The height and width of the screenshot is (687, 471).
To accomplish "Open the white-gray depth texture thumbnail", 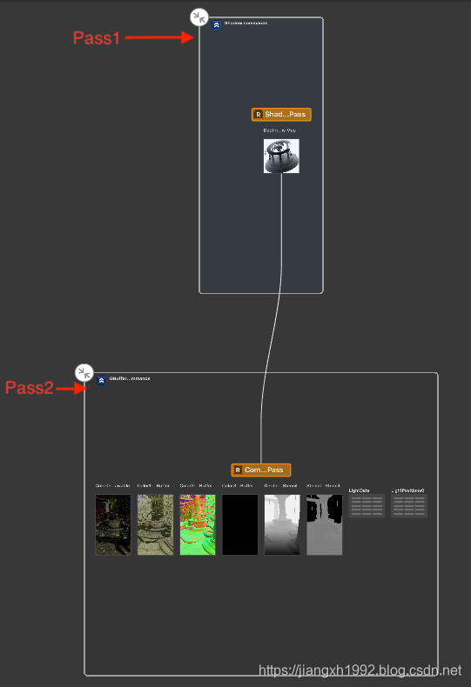I will click(x=282, y=524).
